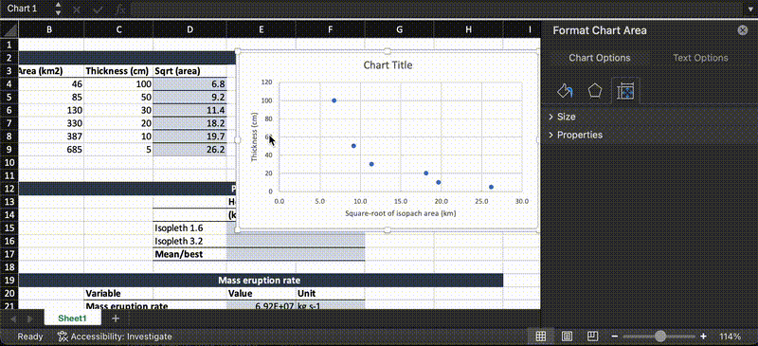Click the Accessibility Investigate status icon
This screenshot has width=758, height=346.
63,336
